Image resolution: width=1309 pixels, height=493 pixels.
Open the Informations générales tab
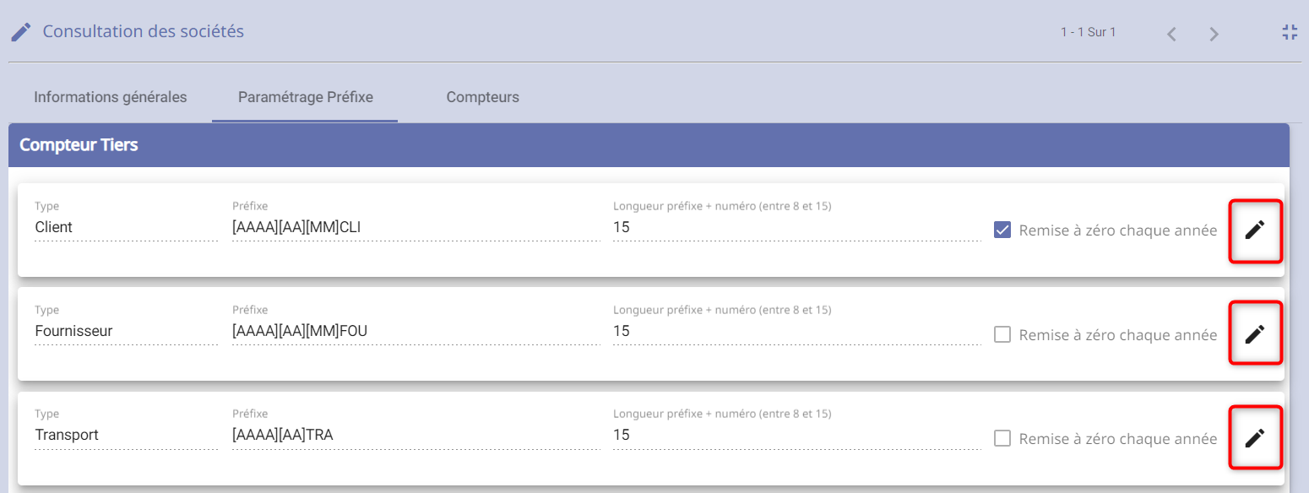click(111, 97)
